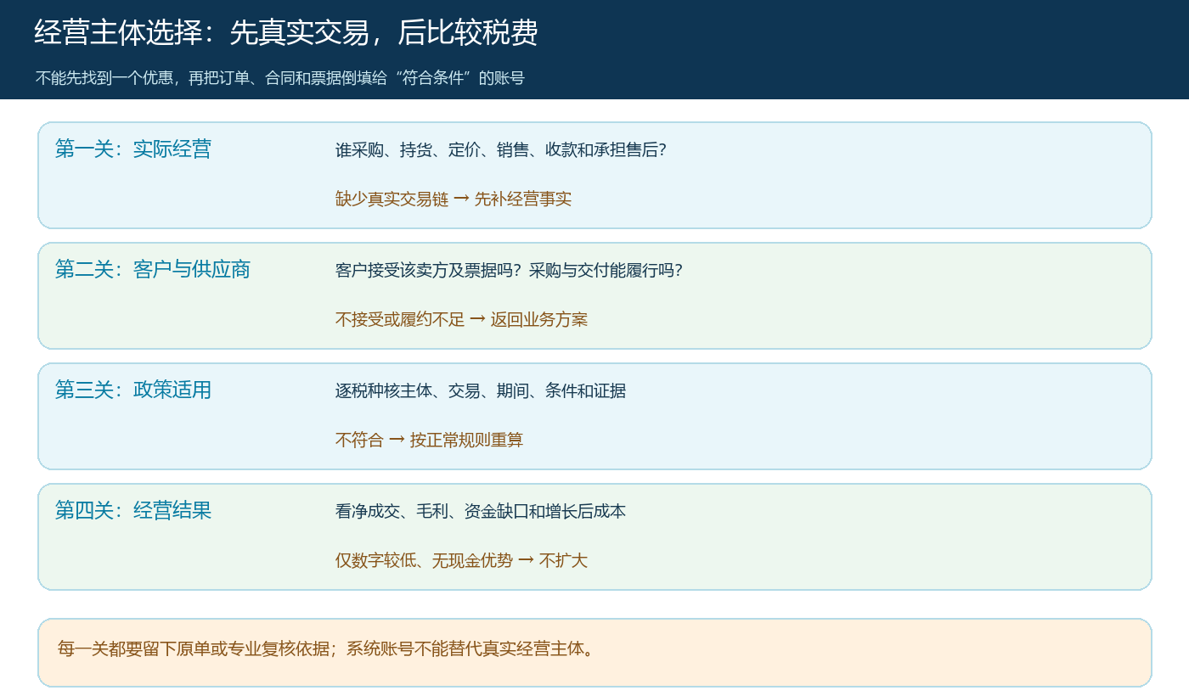Click the line "仅数字较低、无现金优势 → 不扩大"

(x=461, y=561)
